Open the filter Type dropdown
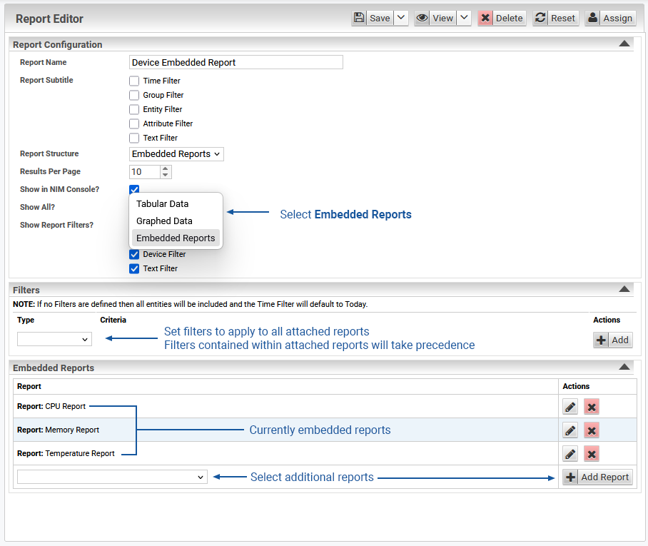Viewport: 648px width, 546px height. coord(54,340)
